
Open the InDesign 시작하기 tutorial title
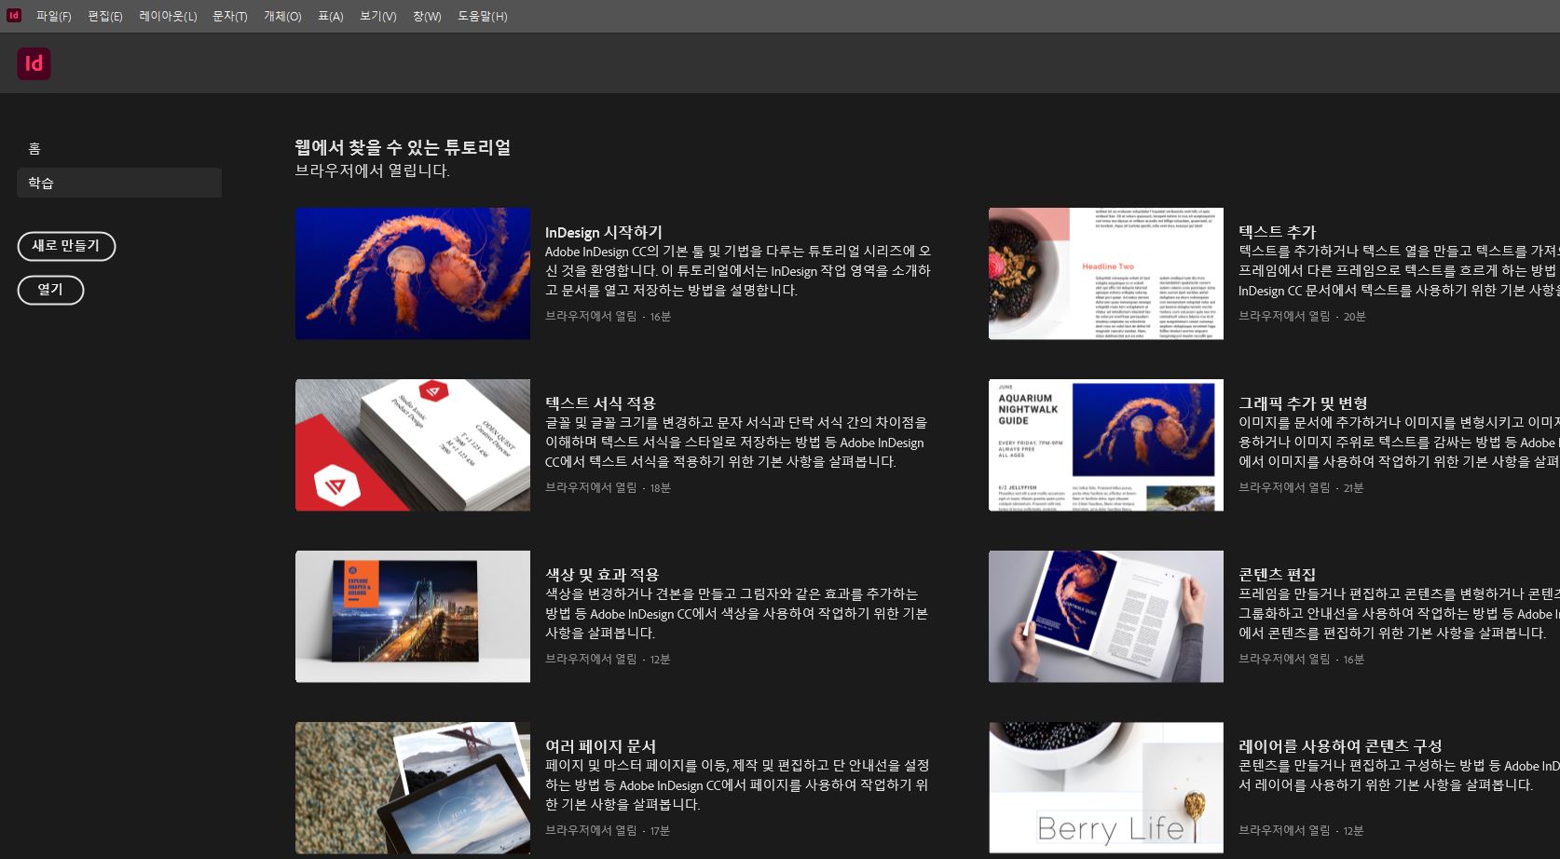pyautogui.click(x=604, y=232)
